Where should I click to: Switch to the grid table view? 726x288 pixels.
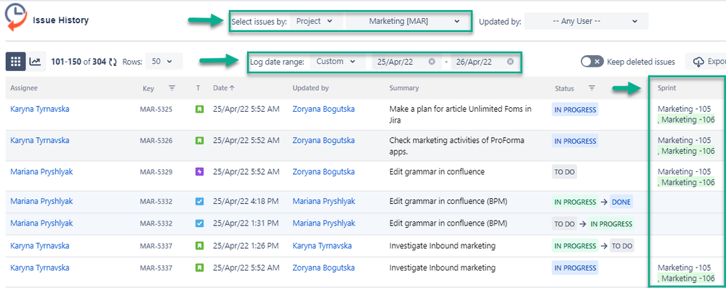pyautogui.click(x=15, y=62)
